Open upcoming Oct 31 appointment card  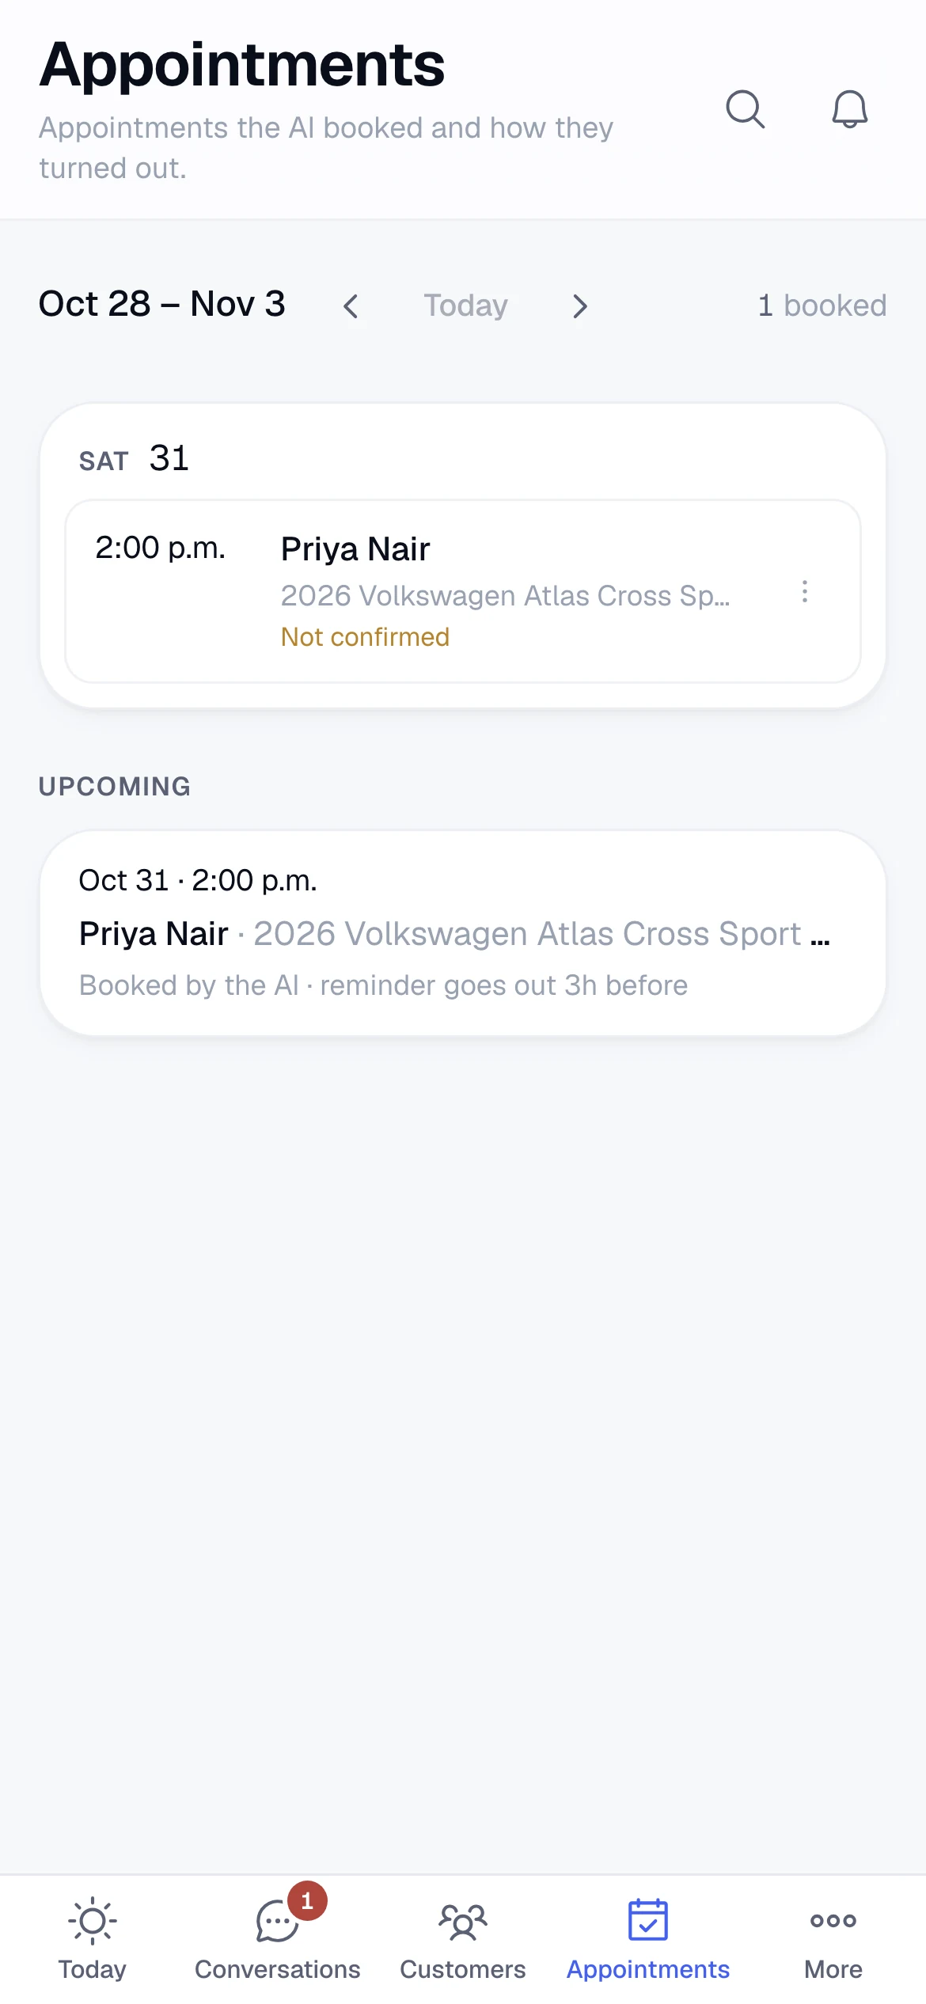tap(463, 933)
